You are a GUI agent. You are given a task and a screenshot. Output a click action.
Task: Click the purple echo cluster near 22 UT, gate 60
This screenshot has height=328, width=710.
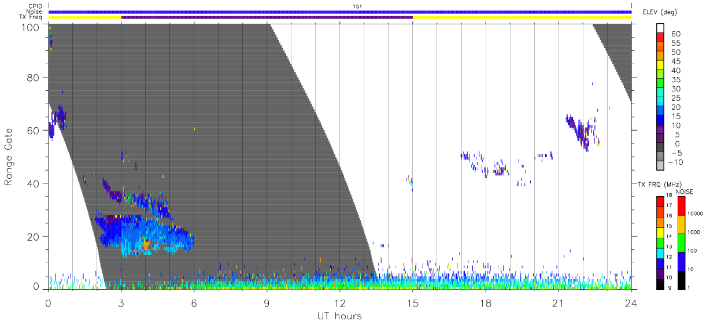click(582, 132)
